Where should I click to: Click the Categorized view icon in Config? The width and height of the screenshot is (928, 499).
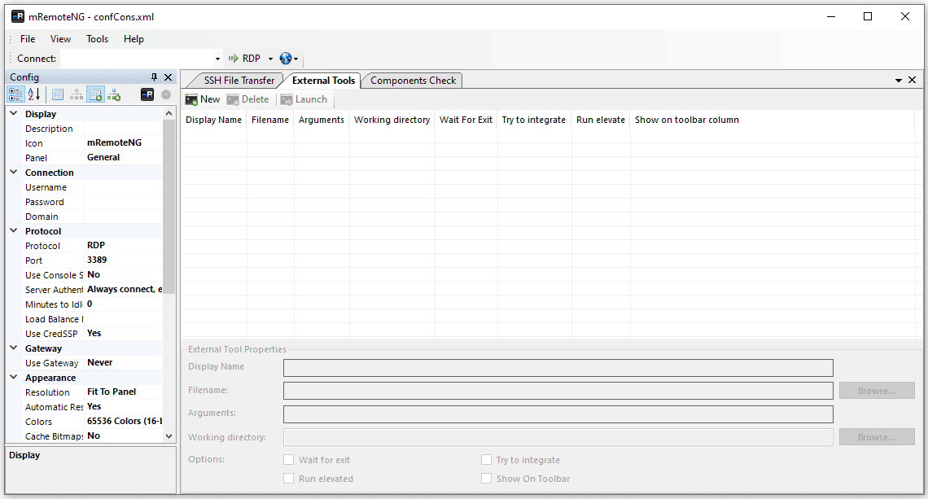[x=16, y=94]
